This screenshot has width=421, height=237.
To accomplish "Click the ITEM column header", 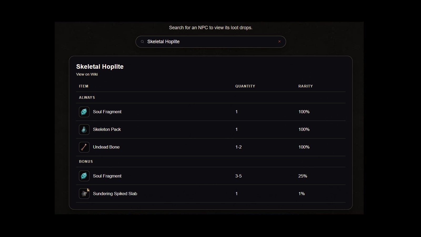I will click(x=84, y=86).
